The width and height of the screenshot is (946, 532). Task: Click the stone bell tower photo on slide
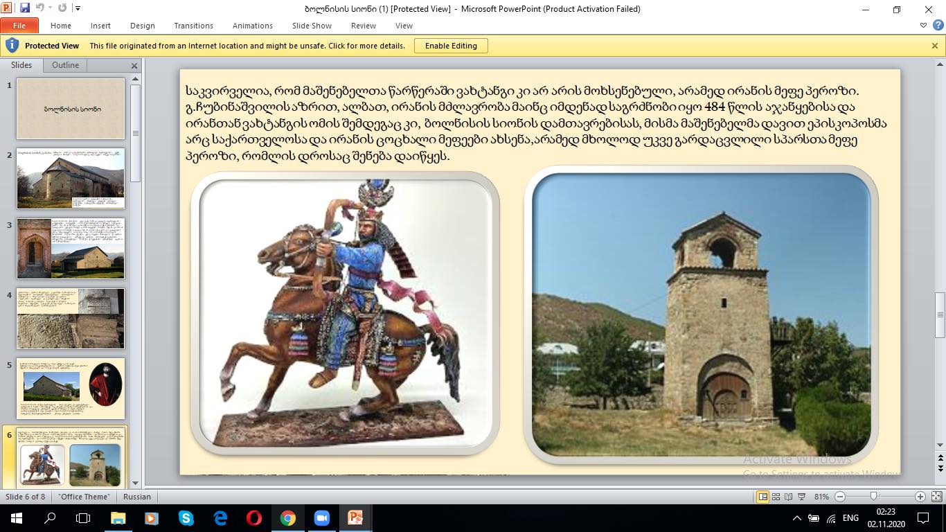701,313
